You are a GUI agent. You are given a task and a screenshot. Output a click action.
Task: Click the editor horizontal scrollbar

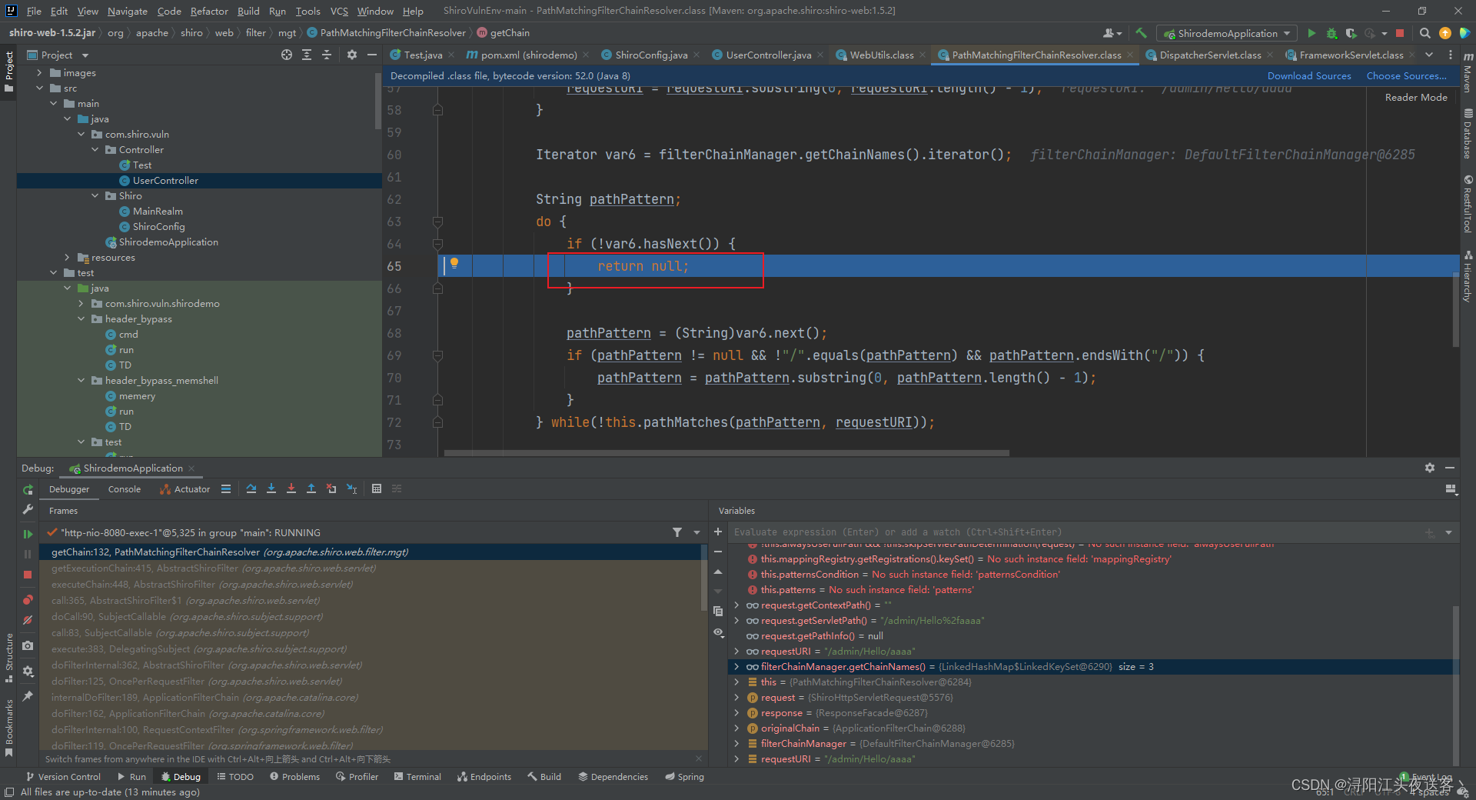tap(726, 453)
